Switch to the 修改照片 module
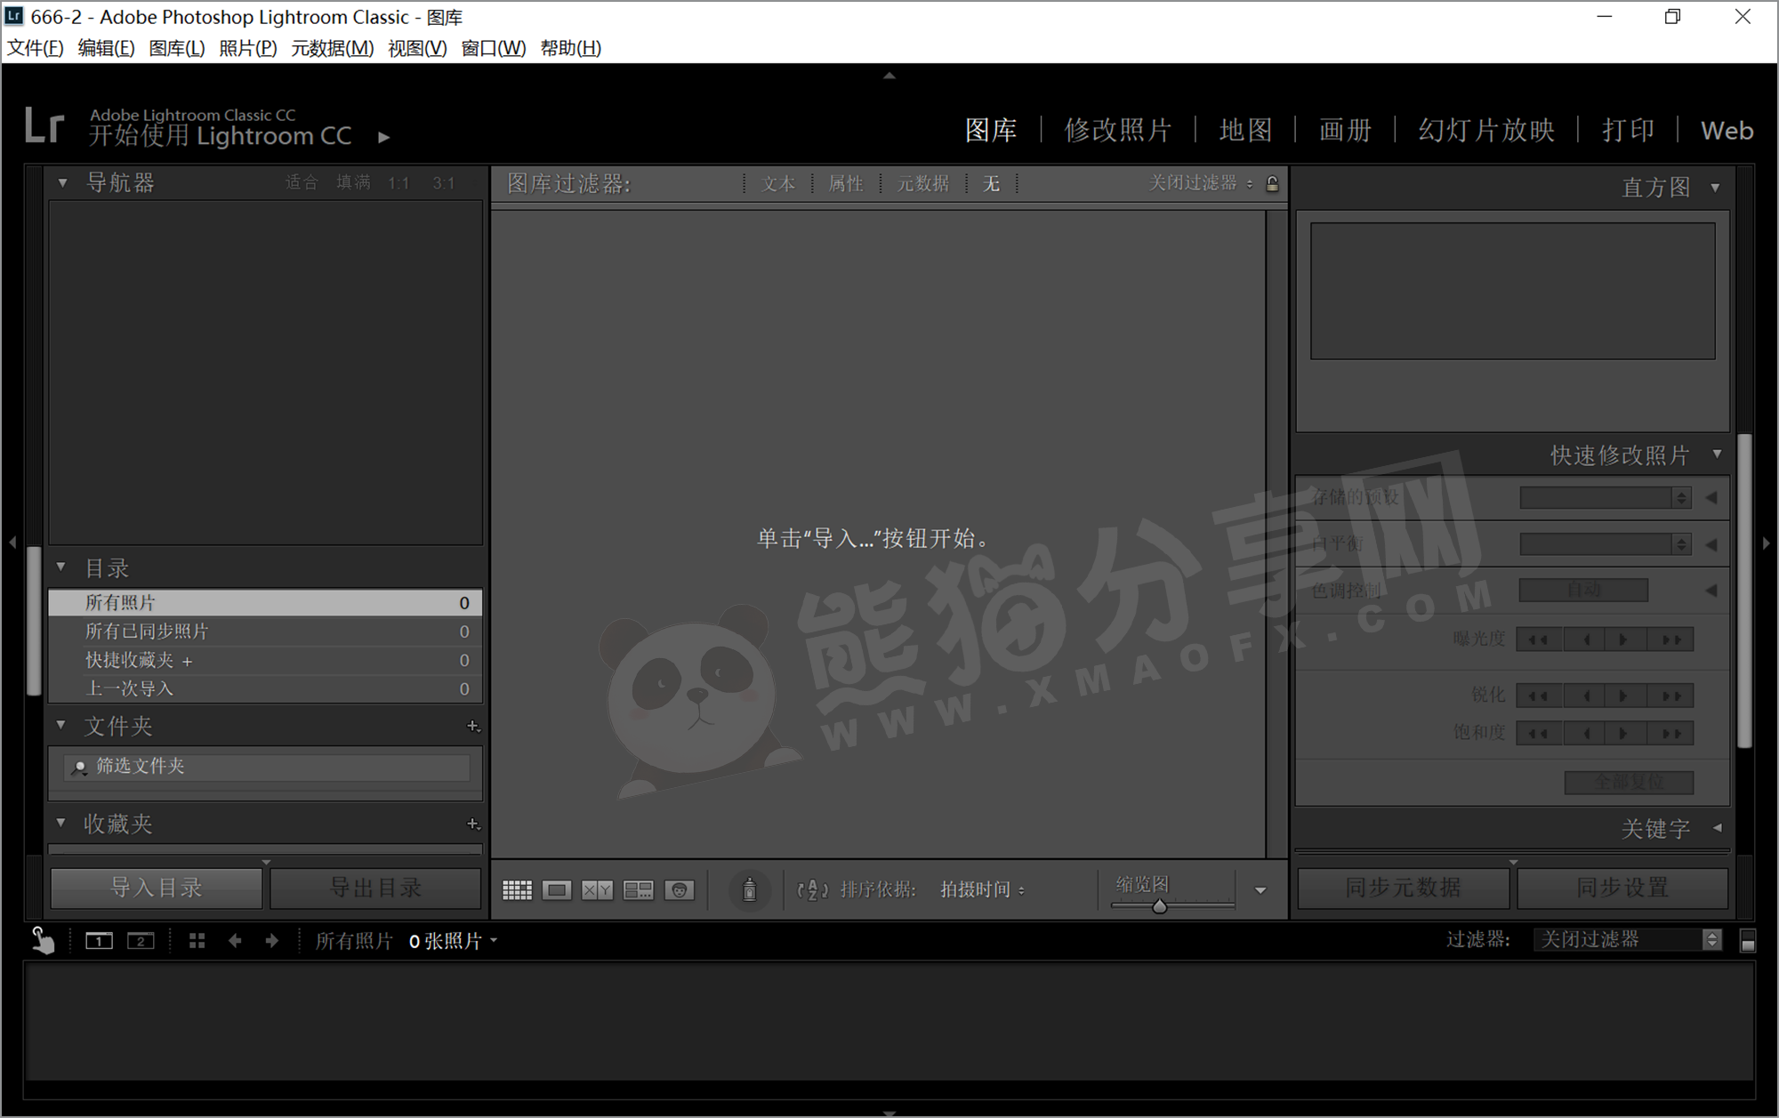The width and height of the screenshot is (1779, 1118). coord(1117,130)
